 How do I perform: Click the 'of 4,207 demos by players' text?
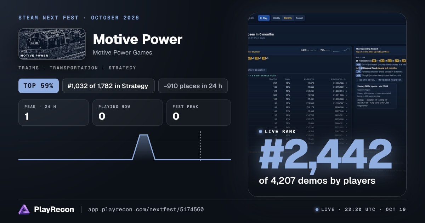pos(317,181)
